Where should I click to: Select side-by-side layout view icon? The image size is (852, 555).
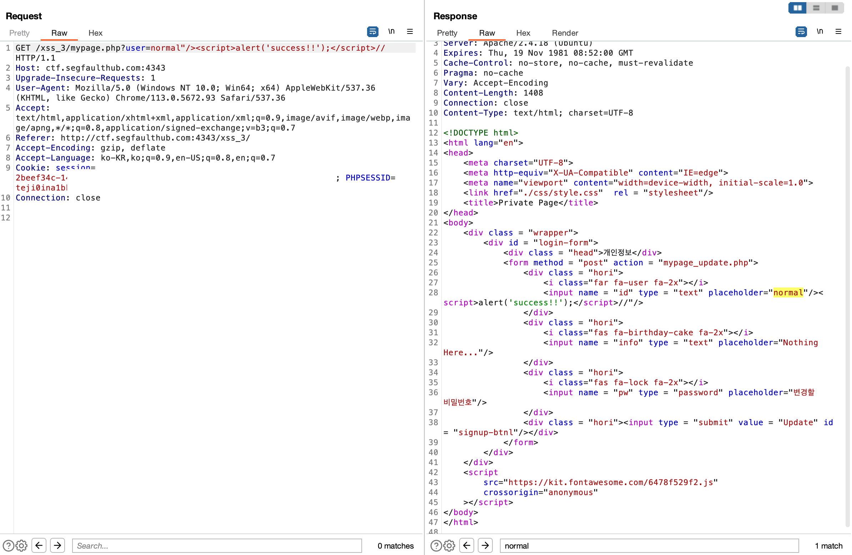797,8
